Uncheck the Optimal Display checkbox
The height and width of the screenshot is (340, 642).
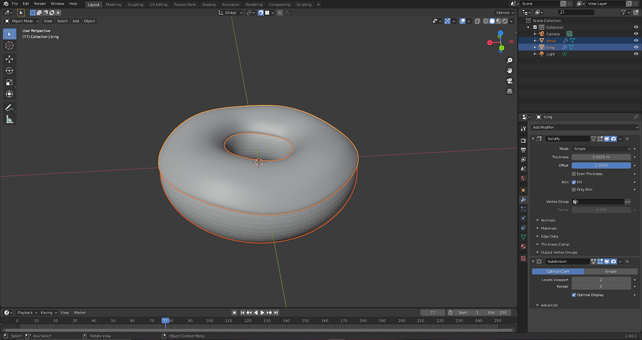point(574,295)
